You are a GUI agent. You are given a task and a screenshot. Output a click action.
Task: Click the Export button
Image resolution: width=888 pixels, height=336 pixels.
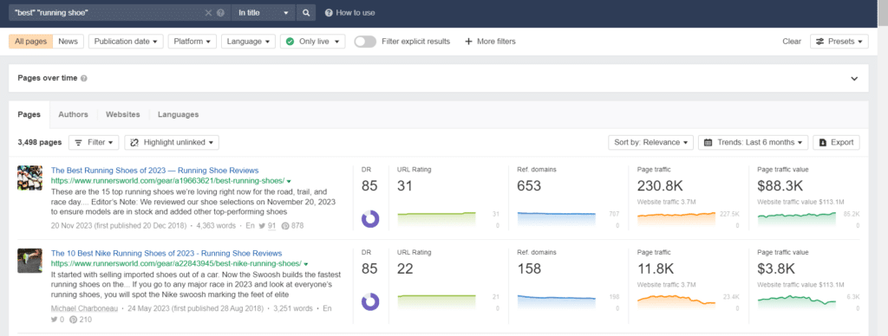(x=837, y=143)
